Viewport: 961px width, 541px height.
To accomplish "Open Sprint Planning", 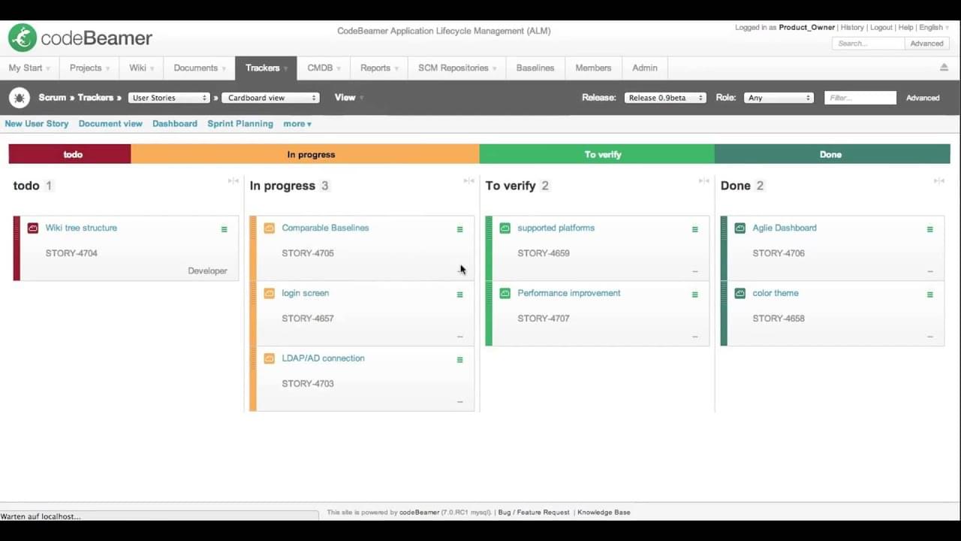I will [x=240, y=124].
